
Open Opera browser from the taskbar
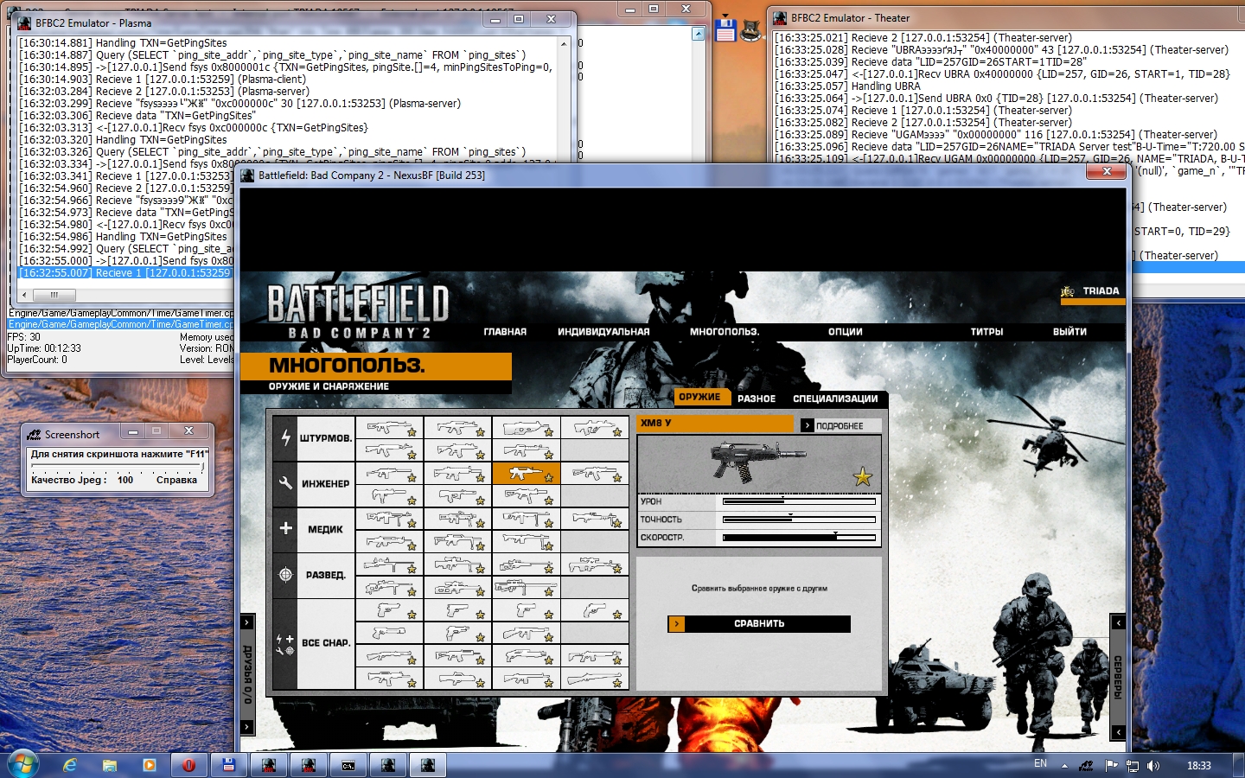coord(189,765)
